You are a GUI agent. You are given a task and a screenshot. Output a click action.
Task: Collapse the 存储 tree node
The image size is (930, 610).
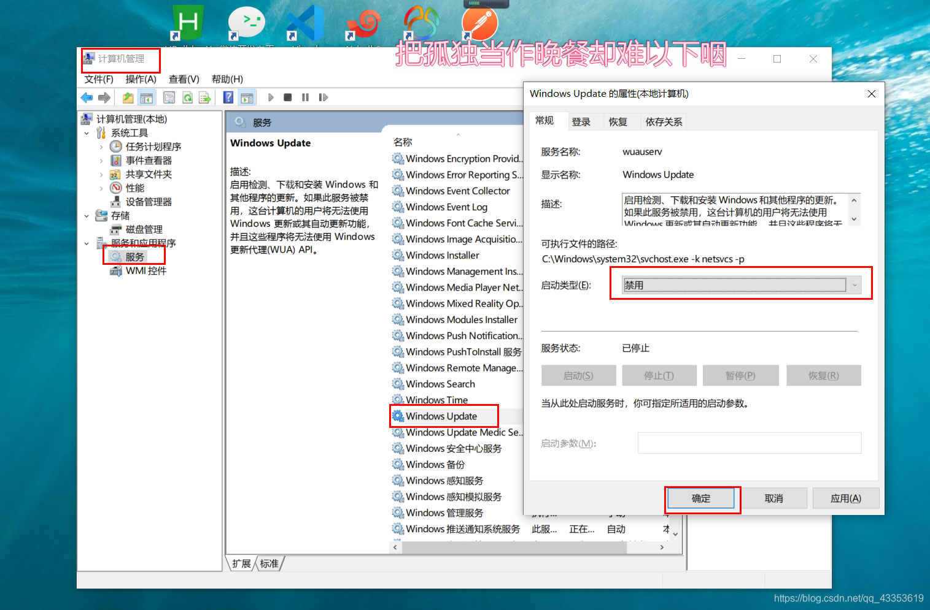(x=87, y=216)
